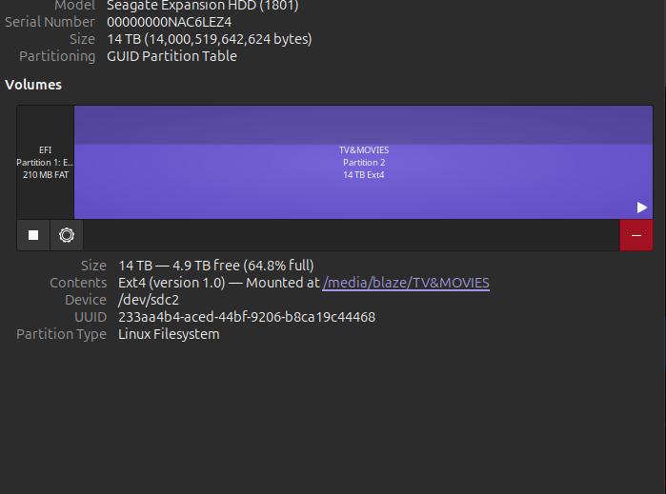Click the Volumes section heading

point(33,85)
